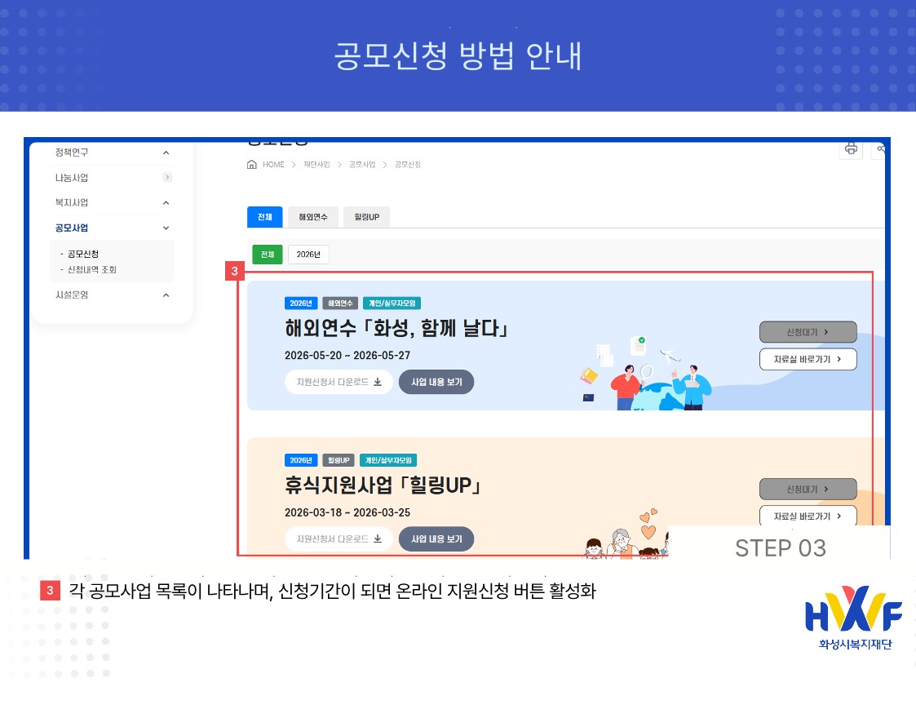Switch to the 해외연수 tab
The width and height of the screenshot is (916, 709).
tap(312, 217)
